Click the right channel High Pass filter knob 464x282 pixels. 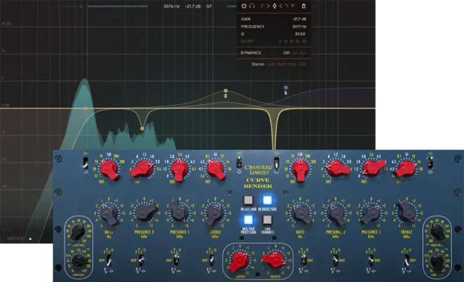(x=437, y=231)
